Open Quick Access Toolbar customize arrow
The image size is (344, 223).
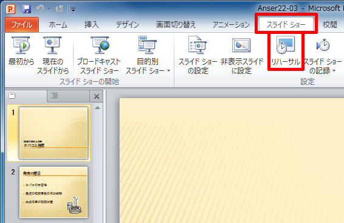coord(74,10)
